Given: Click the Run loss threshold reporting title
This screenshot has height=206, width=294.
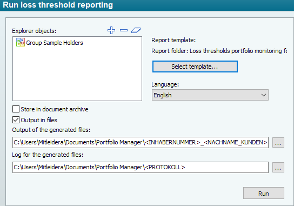Looking at the screenshot, I should click(58, 5).
